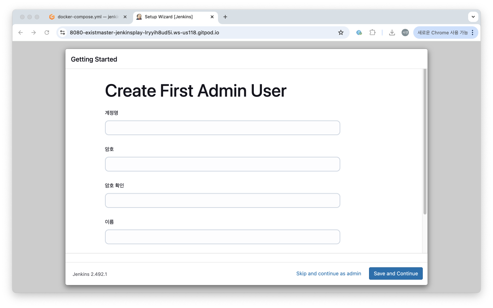Open site information icon in address bar
493x308 pixels.
pyautogui.click(x=63, y=33)
